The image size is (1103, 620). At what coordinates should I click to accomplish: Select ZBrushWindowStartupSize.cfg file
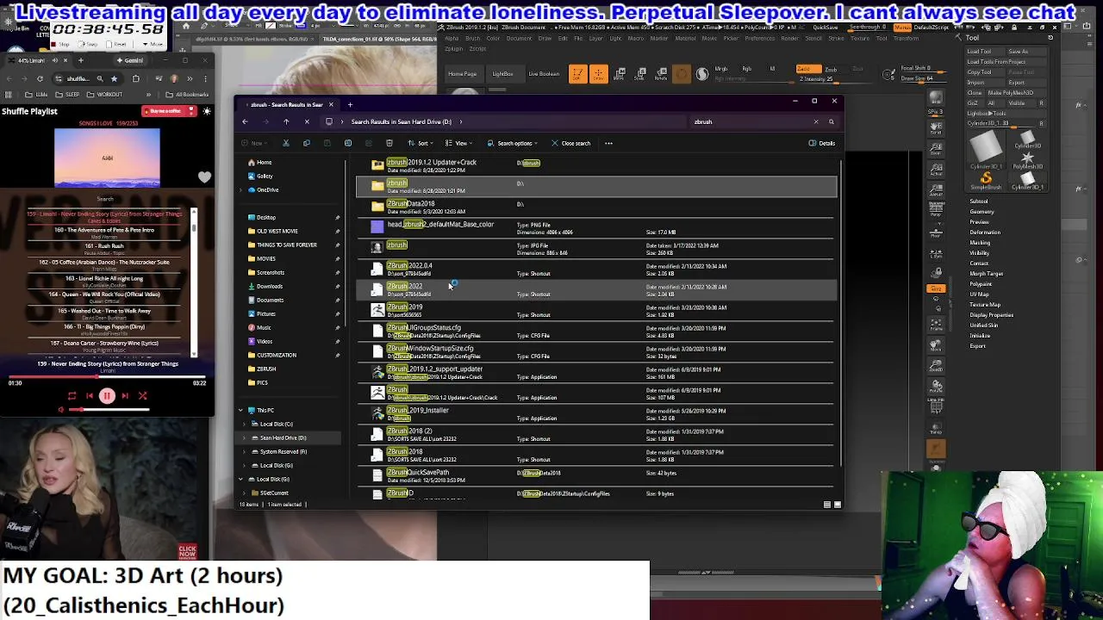595,351
